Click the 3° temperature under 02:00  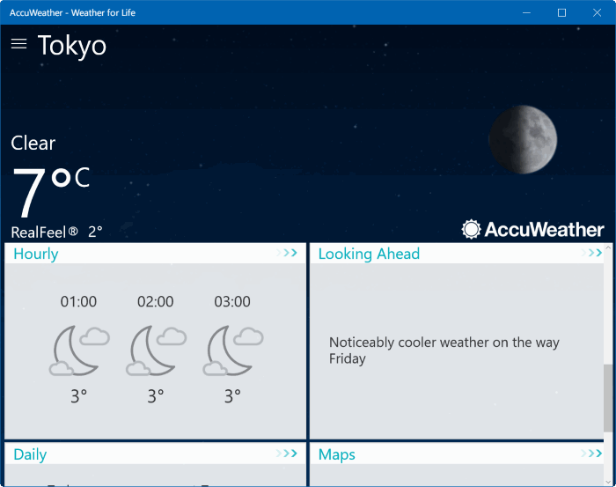[156, 396]
